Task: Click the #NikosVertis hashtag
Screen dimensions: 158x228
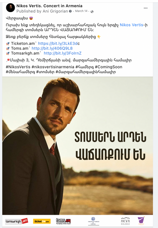Action: click(18, 67)
